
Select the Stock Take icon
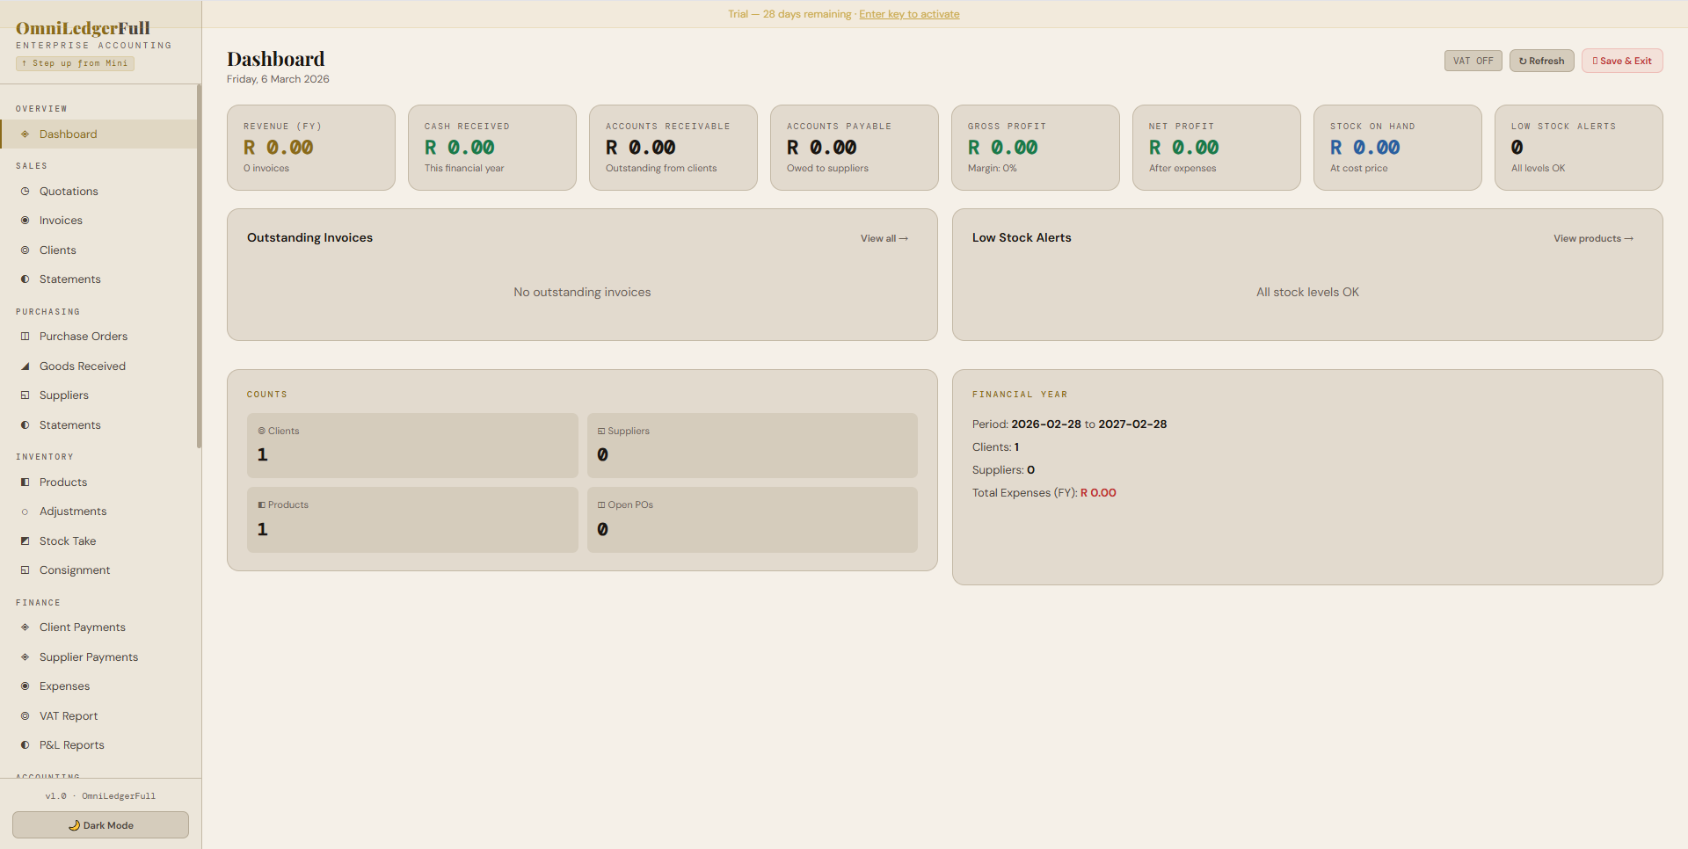click(x=25, y=541)
